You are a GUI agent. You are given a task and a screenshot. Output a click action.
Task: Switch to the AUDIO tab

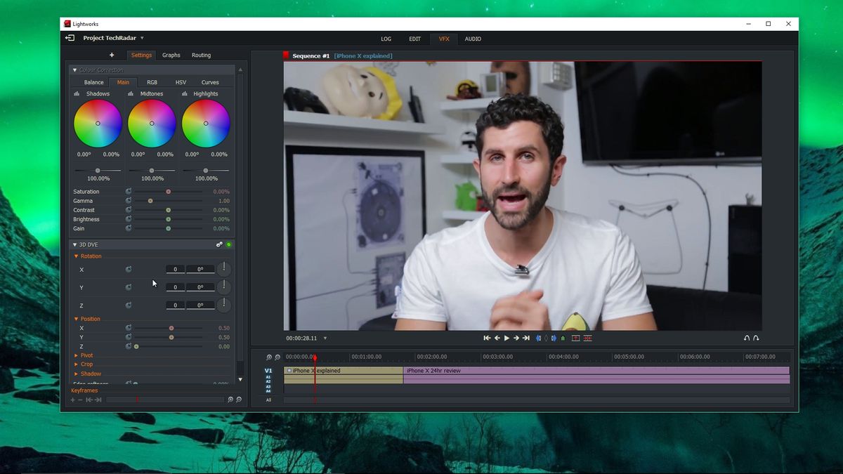[x=473, y=39]
